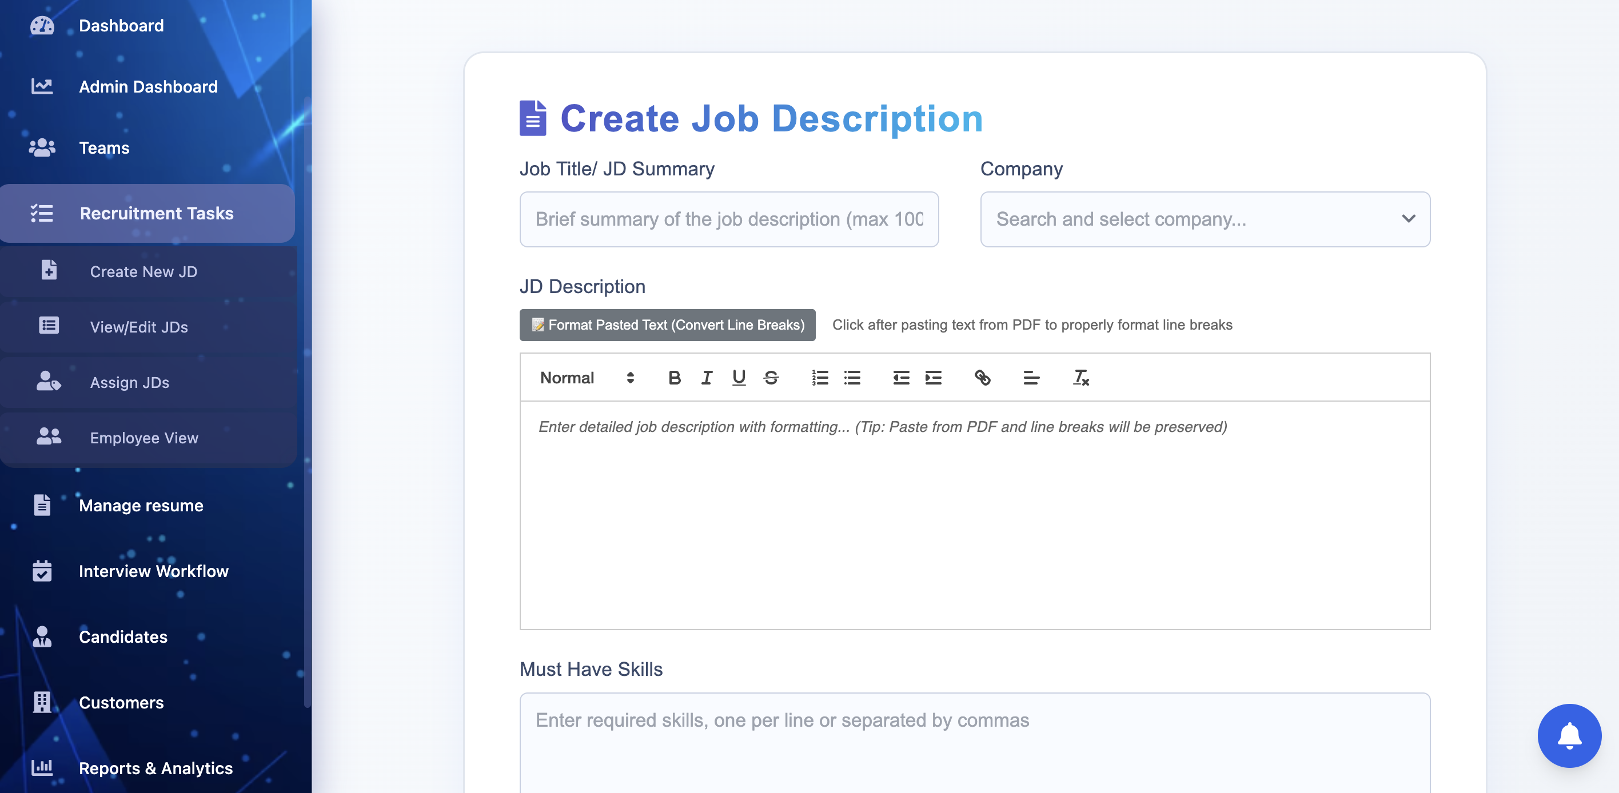Open View/Edit JDs from the sidebar
This screenshot has height=793, width=1619.
click(139, 326)
